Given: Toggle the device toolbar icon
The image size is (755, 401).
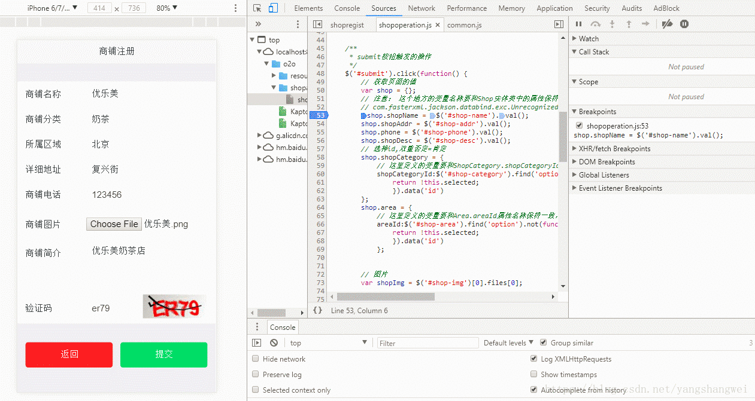Looking at the screenshot, I should point(273,8).
